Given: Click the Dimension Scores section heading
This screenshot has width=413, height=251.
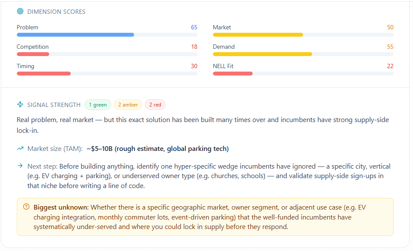Looking at the screenshot, I should 56,12.
